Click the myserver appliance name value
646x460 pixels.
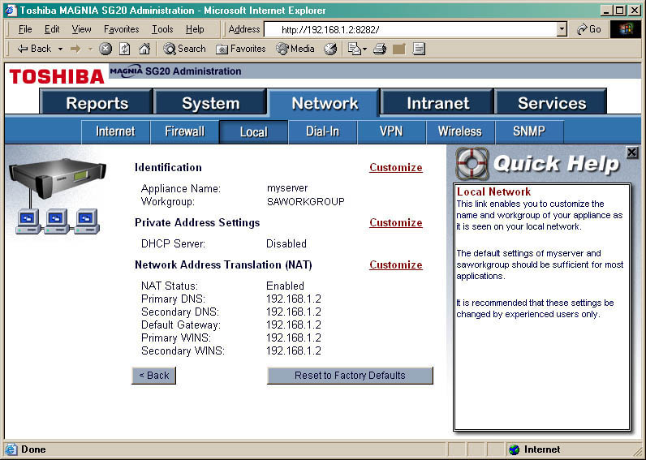[x=287, y=188]
